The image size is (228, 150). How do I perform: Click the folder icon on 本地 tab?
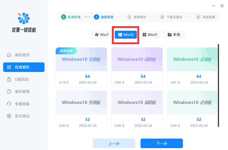[169, 35]
